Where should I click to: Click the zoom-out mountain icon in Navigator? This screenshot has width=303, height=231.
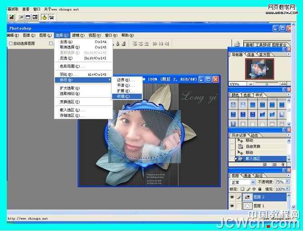pos(250,84)
